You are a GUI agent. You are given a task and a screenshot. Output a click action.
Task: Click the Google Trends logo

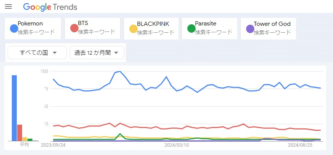coord(50,7)
